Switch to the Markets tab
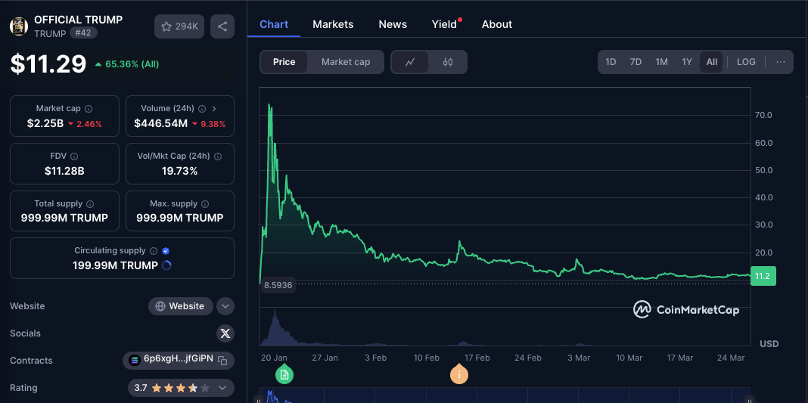Viewport: 808px width, 403px height. (x=333, y=24)
